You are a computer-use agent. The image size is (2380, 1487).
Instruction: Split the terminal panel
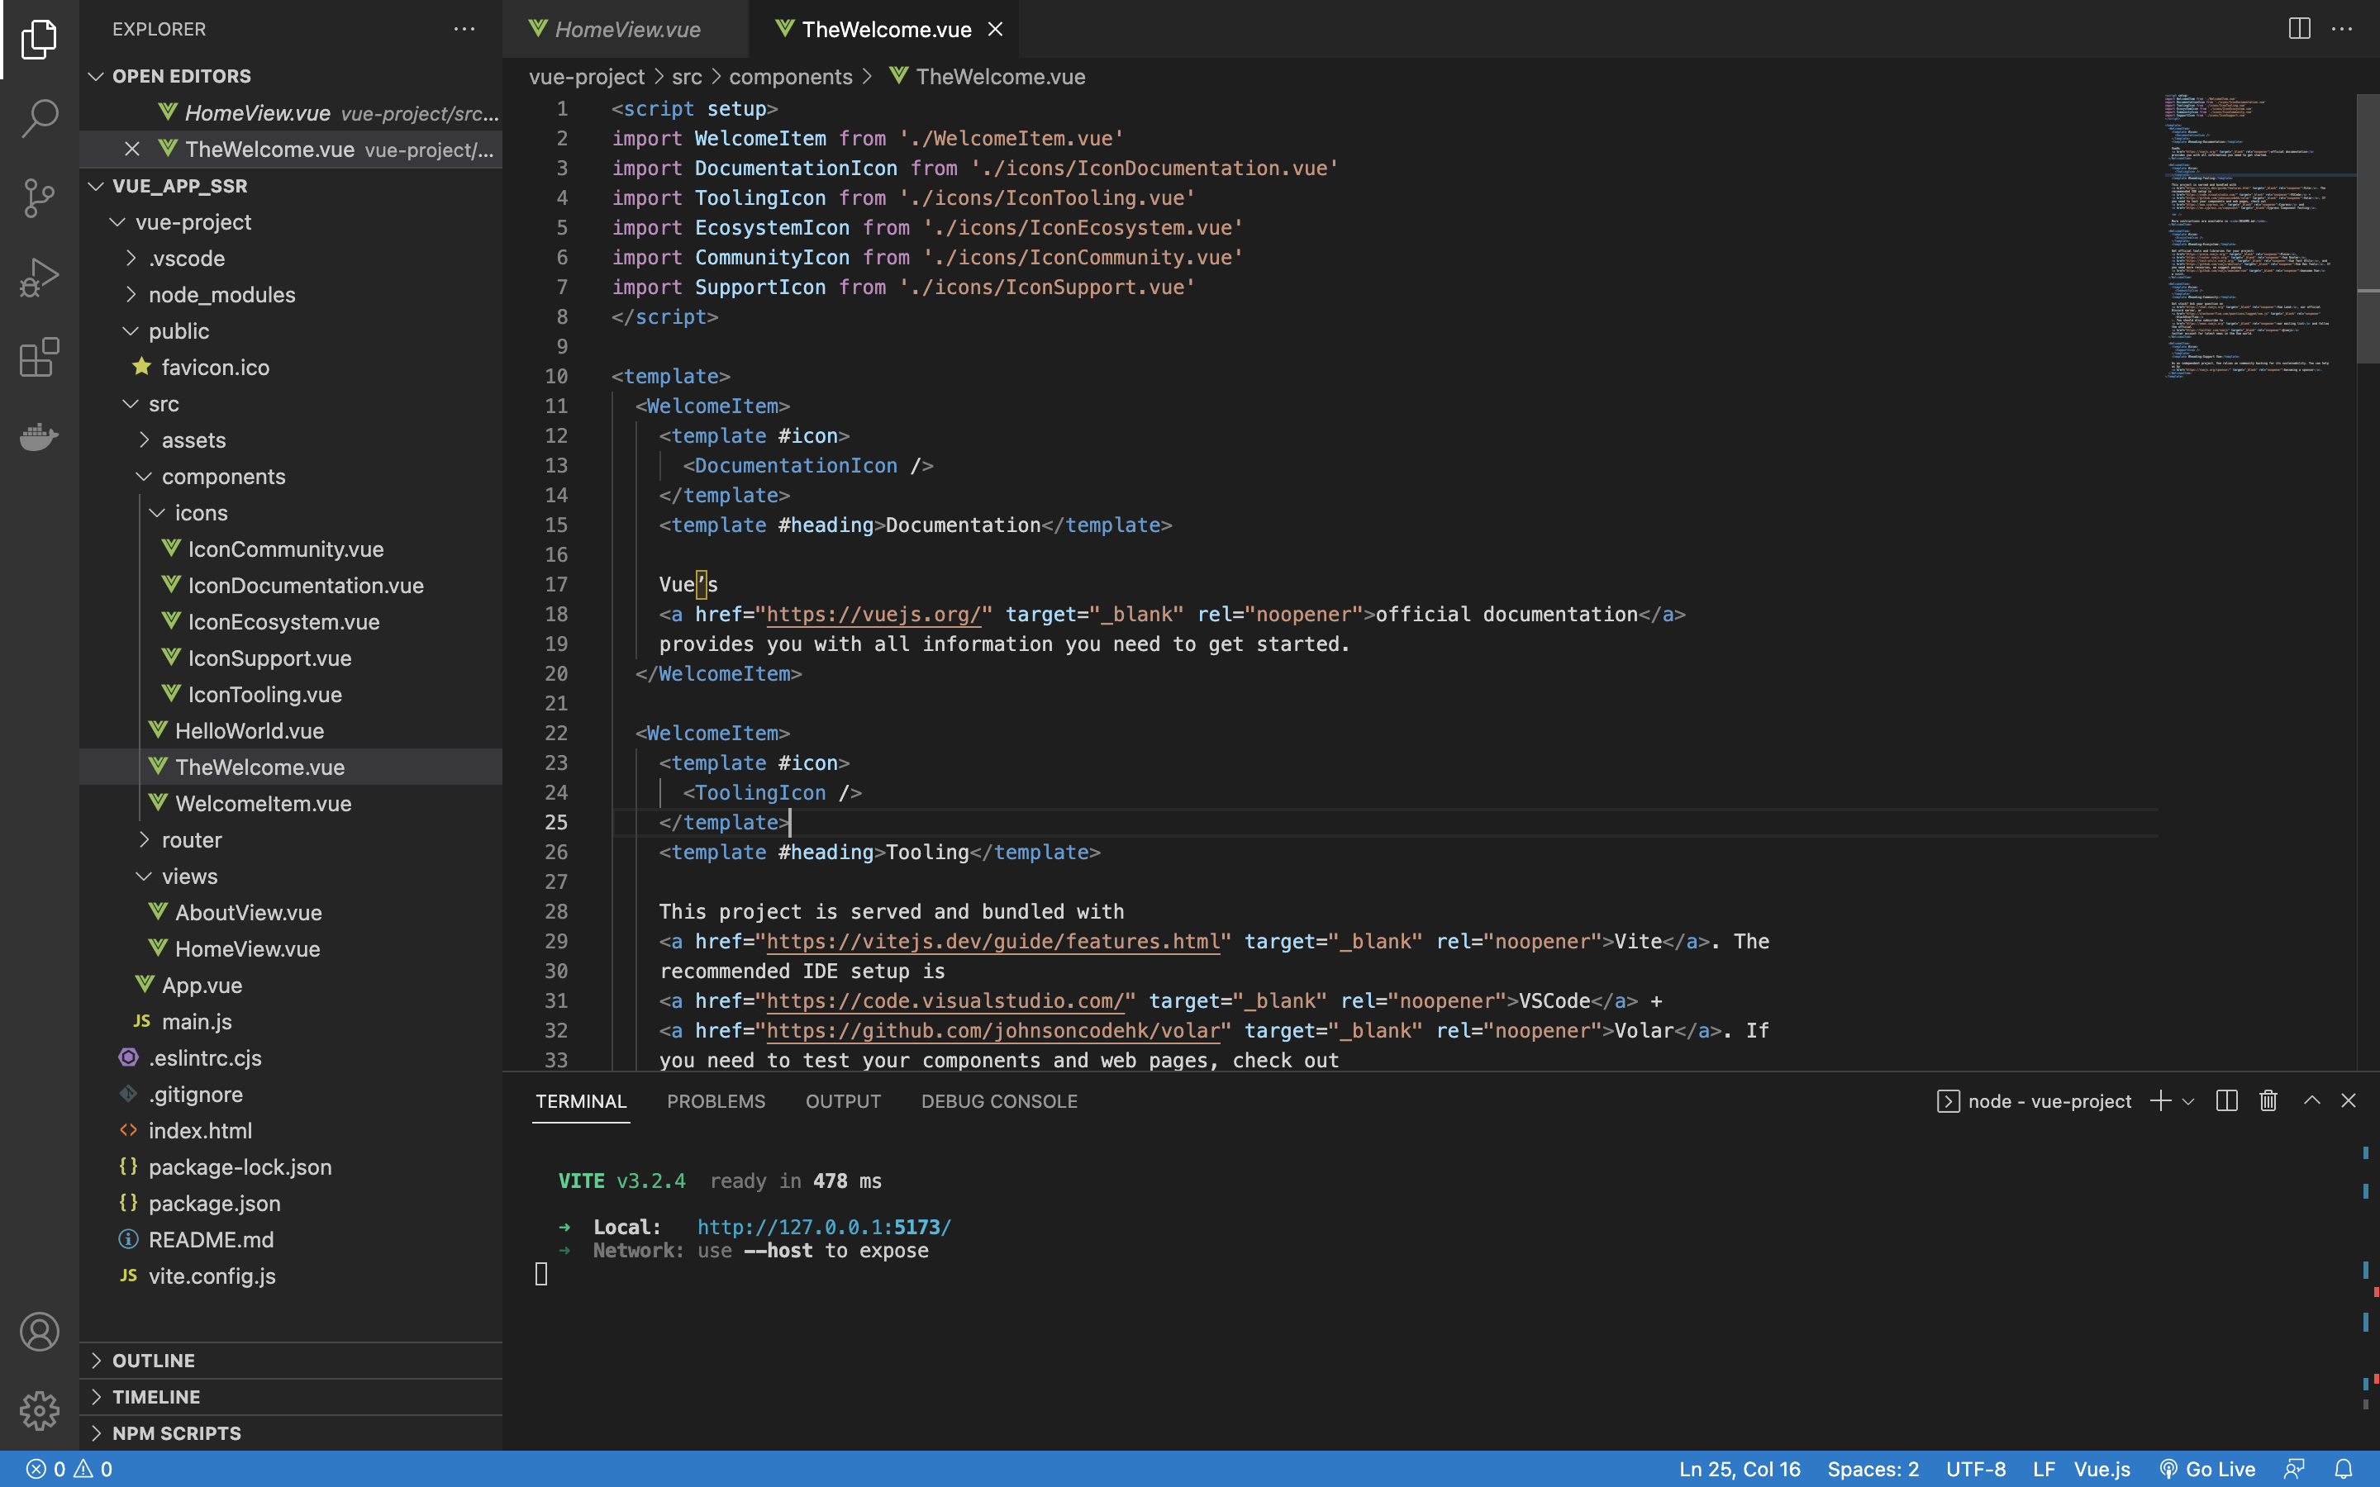click(x=2226, y=1100)
